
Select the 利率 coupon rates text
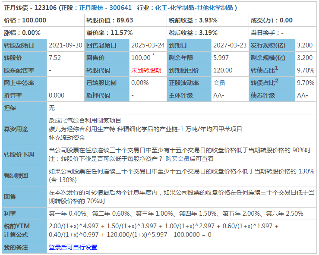(x=176, y=214)
